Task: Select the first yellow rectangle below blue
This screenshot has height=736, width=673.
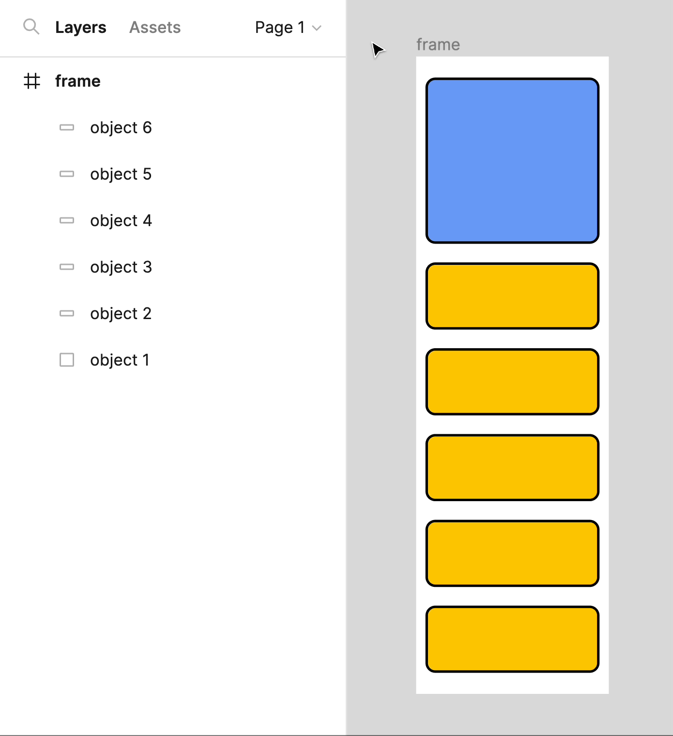Action: click(x=512, y=296)
